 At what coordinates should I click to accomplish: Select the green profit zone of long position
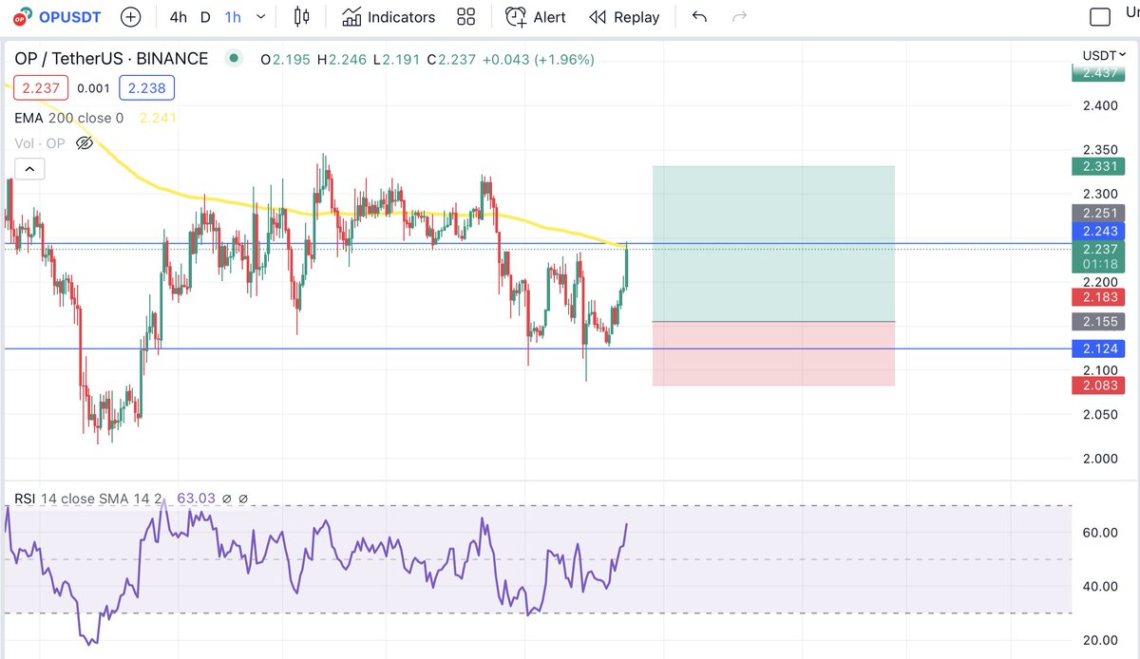click(773, 244)
